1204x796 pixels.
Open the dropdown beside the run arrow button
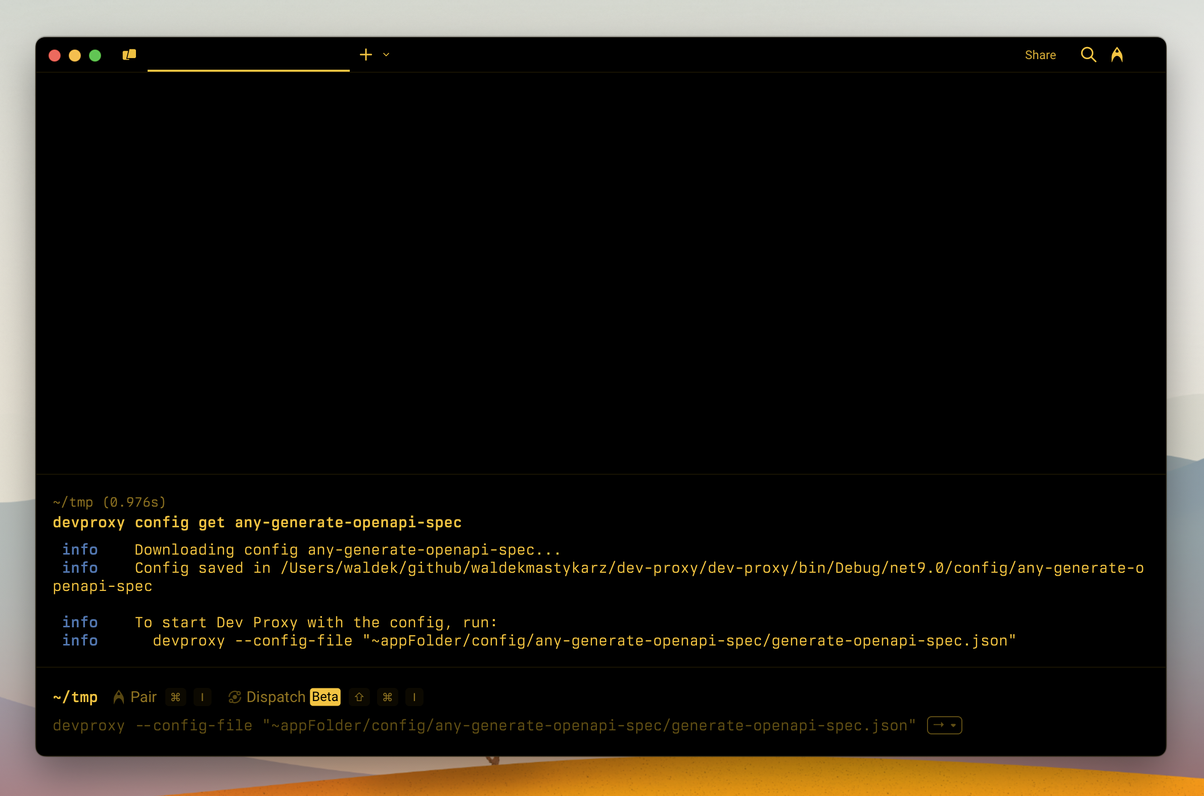click(x=954, y=726)
